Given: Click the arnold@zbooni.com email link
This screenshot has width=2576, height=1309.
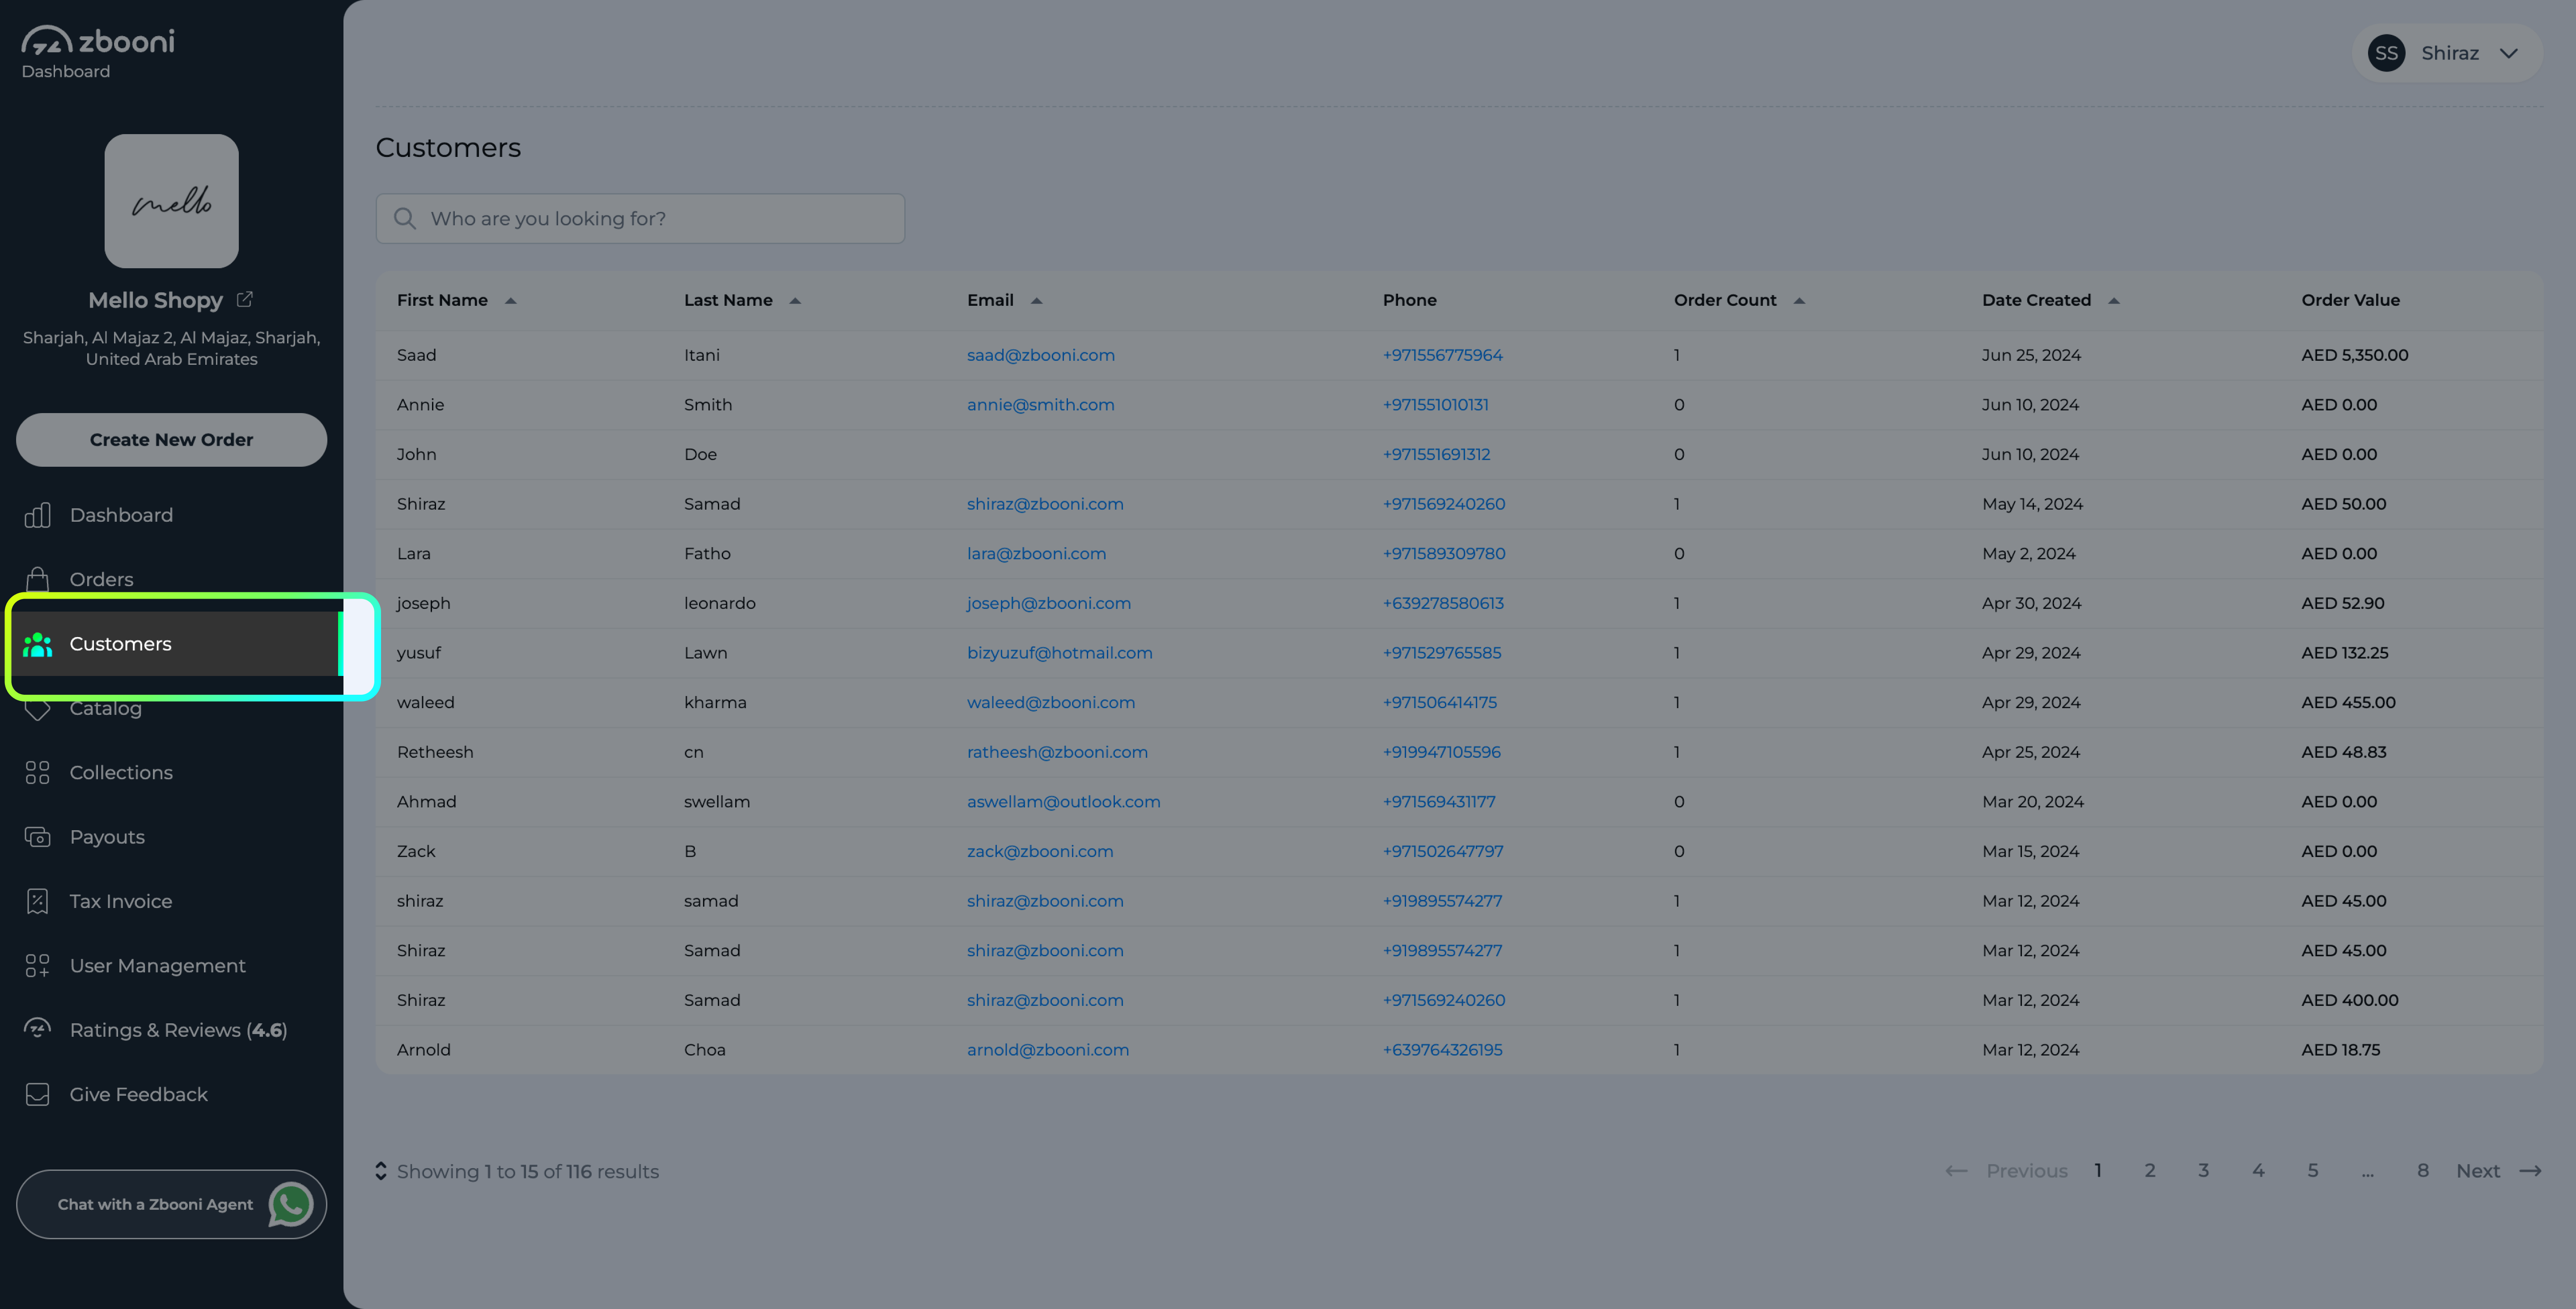Looking at the screenshot, I should click(1047, 1050).
